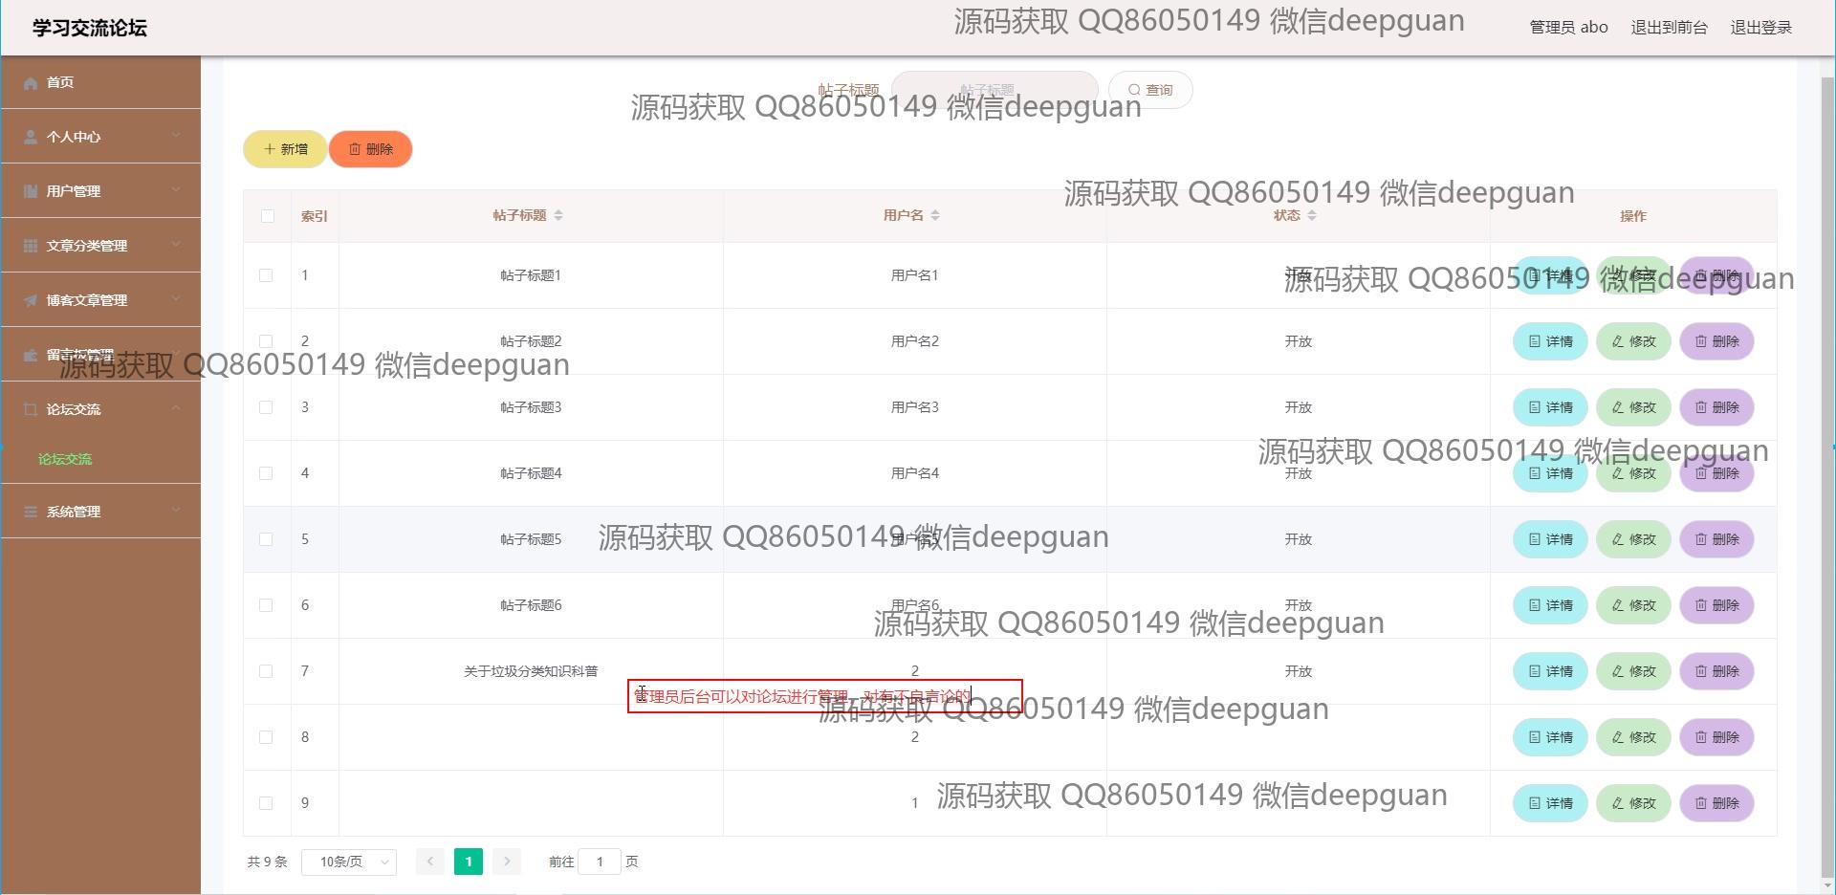This screenshot has height=895, width=1836.
Task: View 详情 for the index 9 row
Action: tap(1550, 803)
